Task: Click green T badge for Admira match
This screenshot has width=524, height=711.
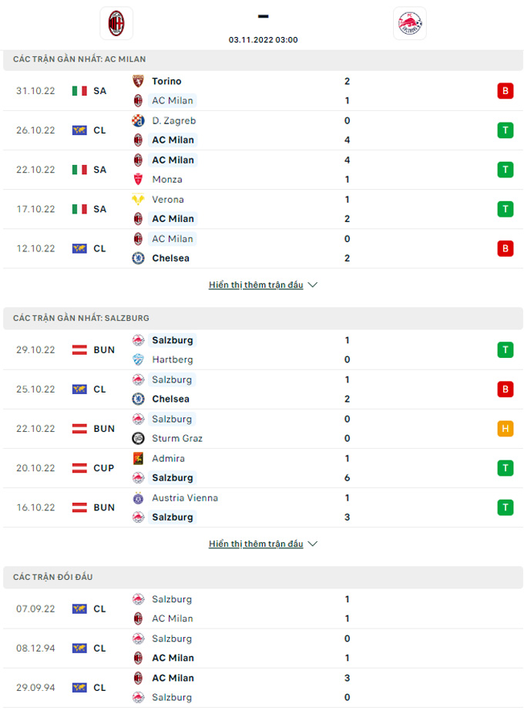Action: click(x=506, y=468)
